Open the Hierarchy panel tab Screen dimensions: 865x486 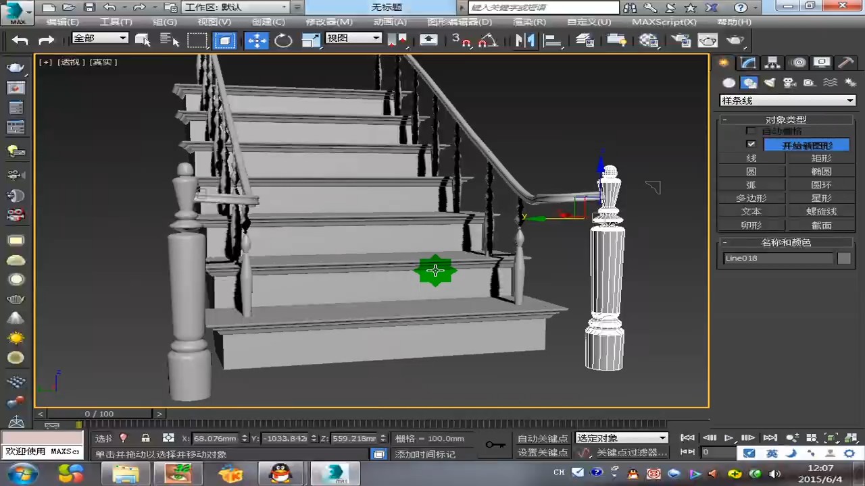[x=772, y=63]
